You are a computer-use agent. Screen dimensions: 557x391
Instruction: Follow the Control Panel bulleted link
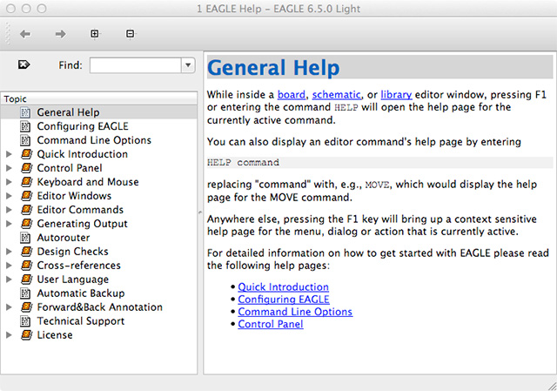[271, 324]
